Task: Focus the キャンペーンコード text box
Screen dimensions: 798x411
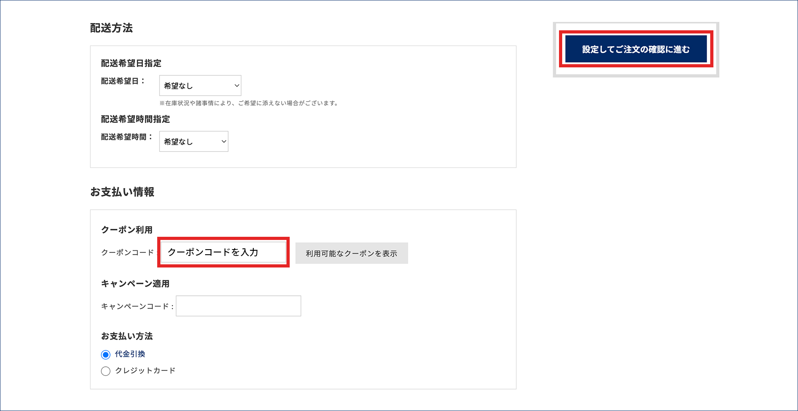Action: 238,306
